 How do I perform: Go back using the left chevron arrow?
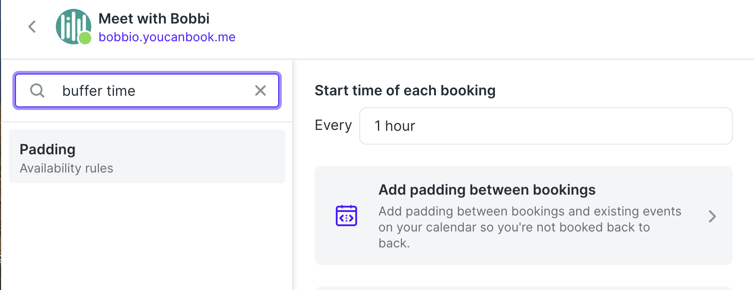pos(32,27)
